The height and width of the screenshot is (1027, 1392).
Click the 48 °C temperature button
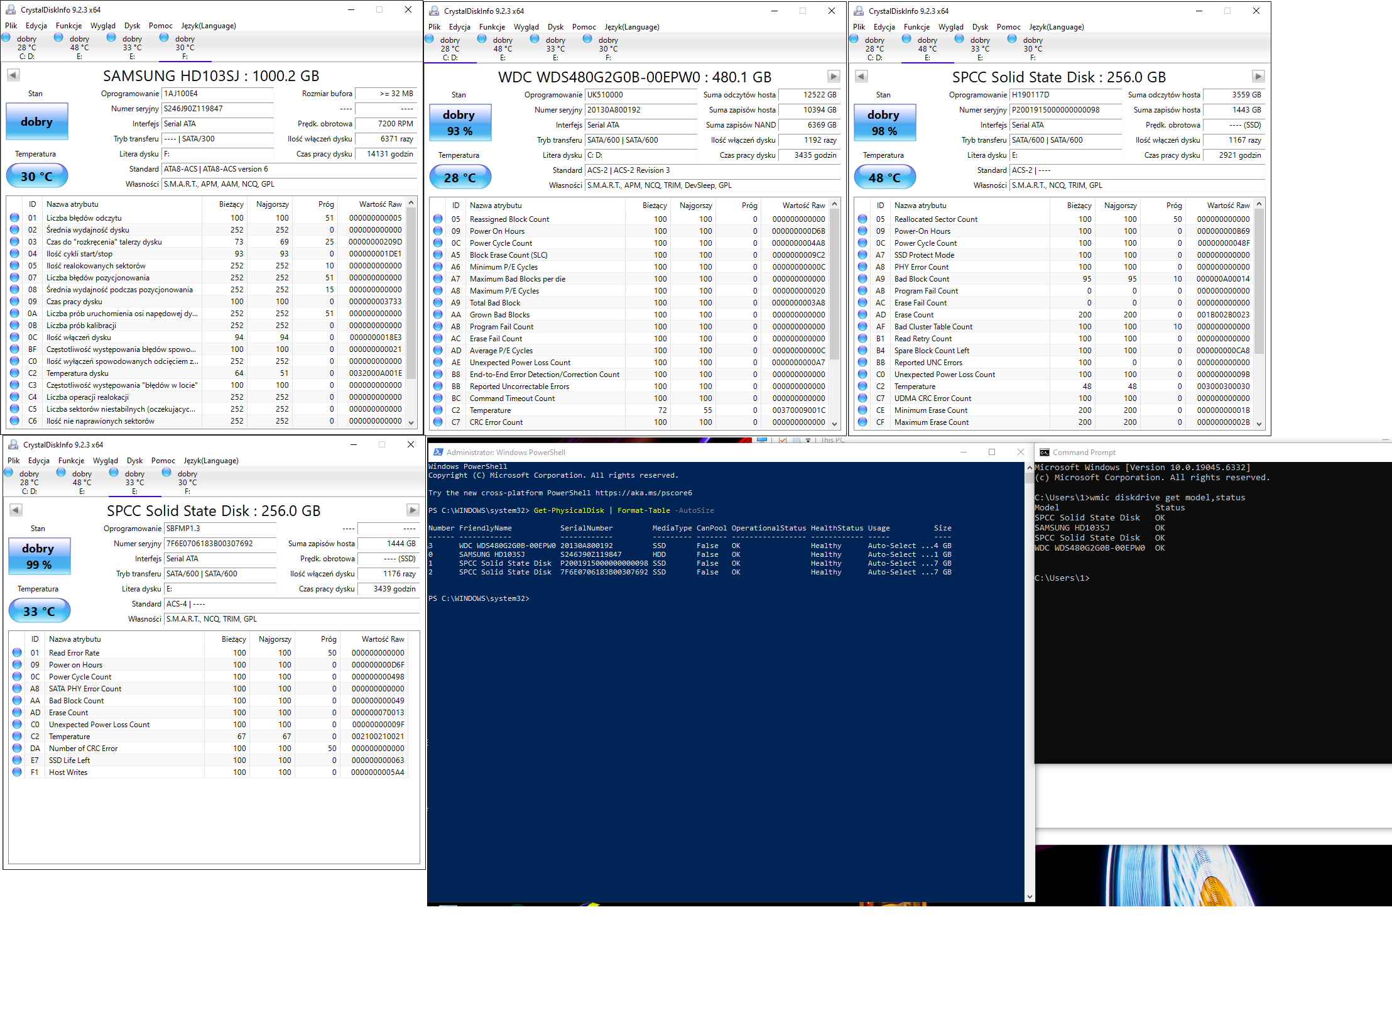[884, 178]
